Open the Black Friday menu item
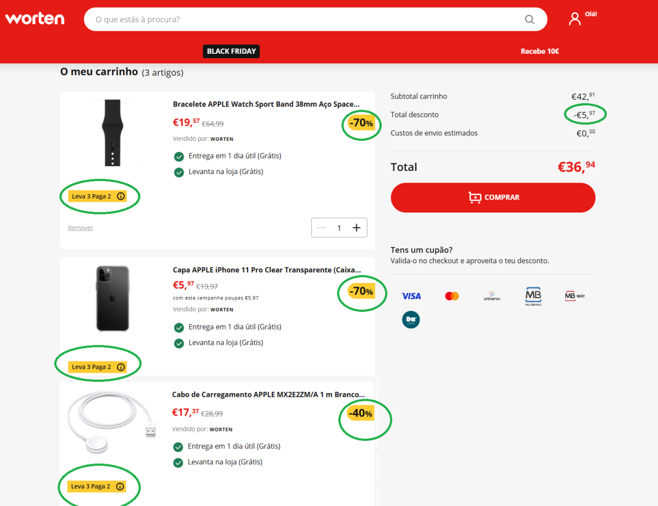This screenshot has height=506, width=658. tap(231, 51)
